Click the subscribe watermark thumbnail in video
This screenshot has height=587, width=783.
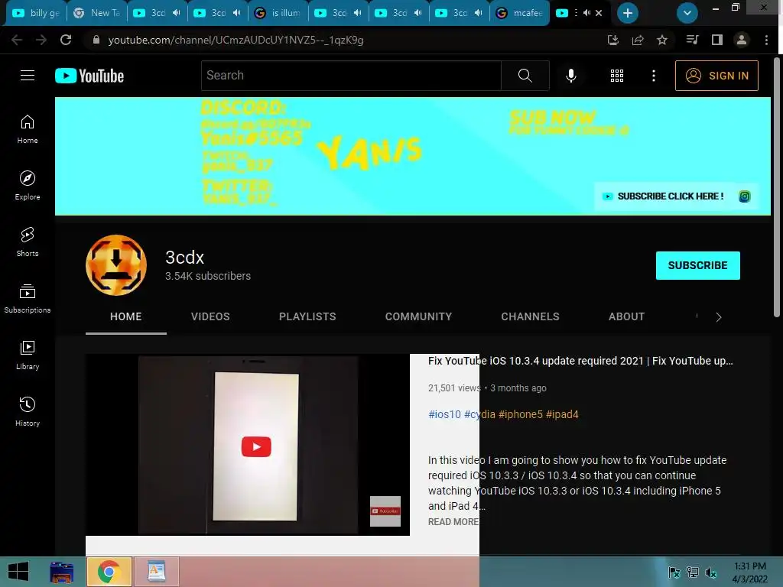click(385, 511)
